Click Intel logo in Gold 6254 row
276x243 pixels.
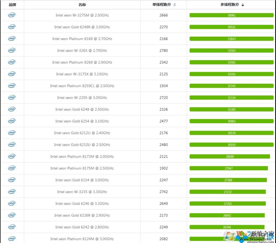click(x=12, y=121)
